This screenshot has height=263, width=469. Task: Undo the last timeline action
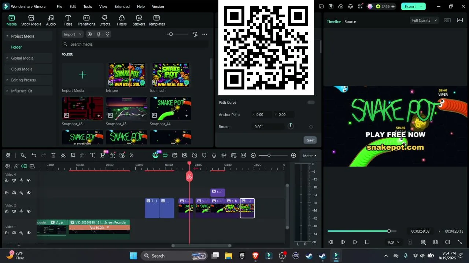[34, 156]
